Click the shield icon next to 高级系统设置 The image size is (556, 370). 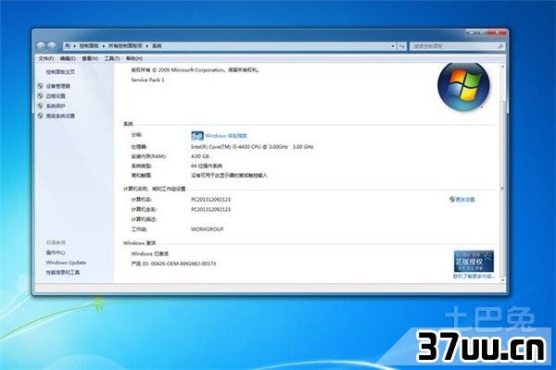click(x=41, y=116)
